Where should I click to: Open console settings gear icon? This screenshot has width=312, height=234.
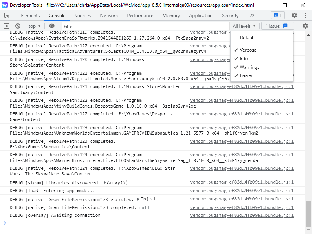(x=305, y=26)
